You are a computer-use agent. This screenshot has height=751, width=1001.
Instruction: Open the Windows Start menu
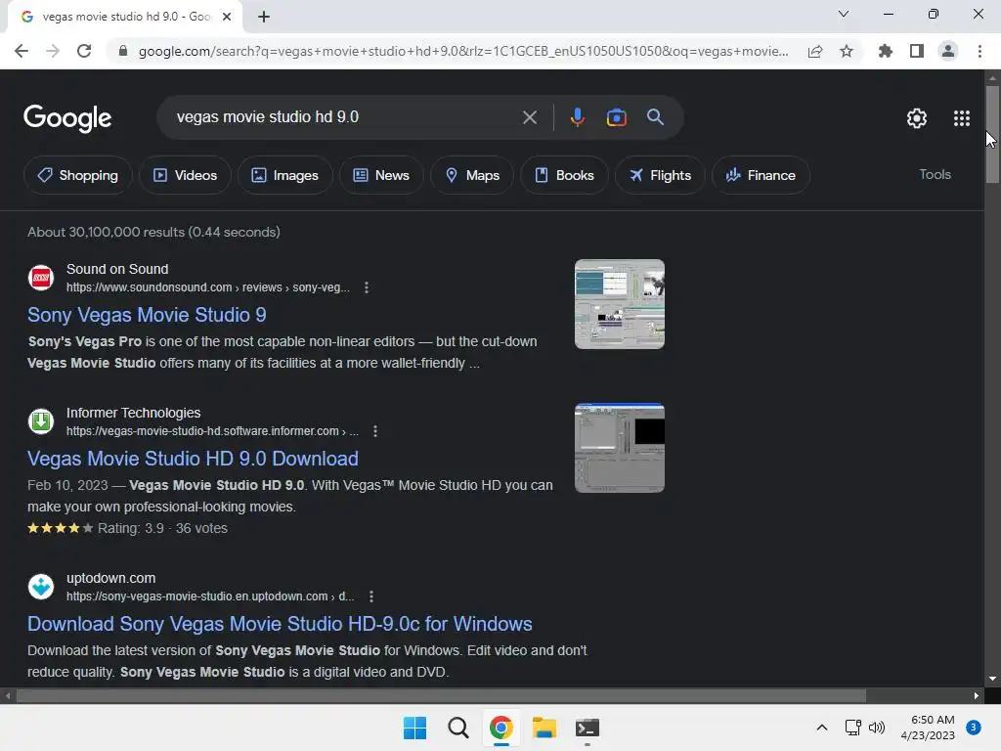click(414, 728)
